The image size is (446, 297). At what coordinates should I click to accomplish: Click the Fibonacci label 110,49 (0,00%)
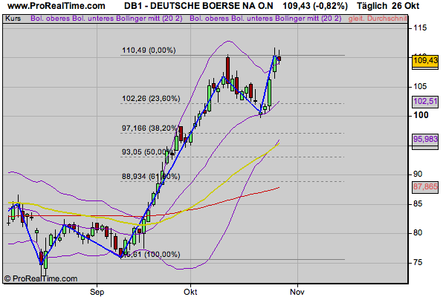tap(149, 50)
